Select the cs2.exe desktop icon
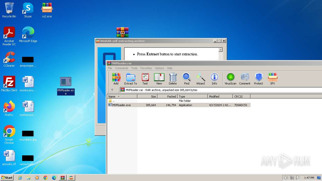322x181 pixels. 47,10
